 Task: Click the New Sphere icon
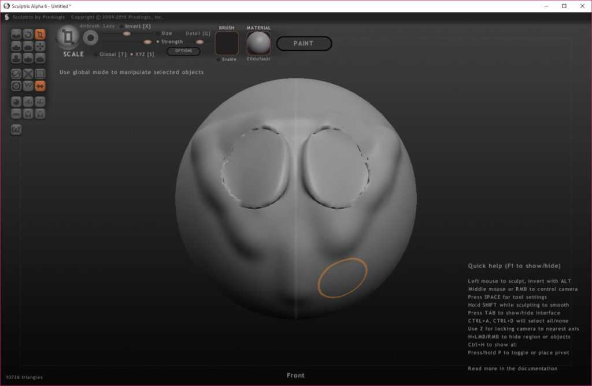[16, 102]
